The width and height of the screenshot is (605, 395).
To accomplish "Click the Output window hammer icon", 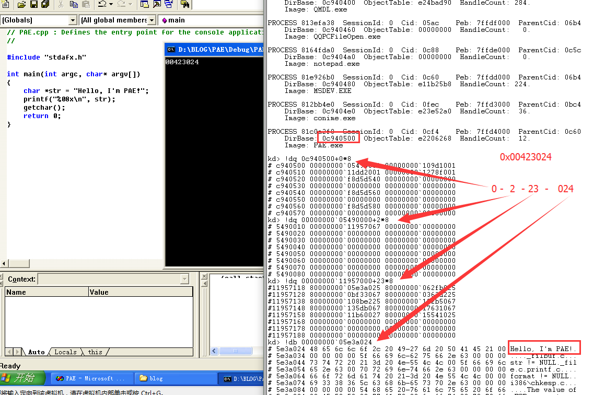I will pos(157,4).
